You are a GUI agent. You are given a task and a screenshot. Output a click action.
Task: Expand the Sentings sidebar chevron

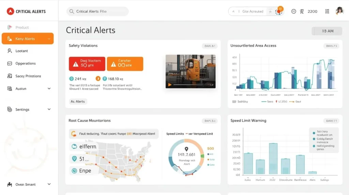[49, 110]
